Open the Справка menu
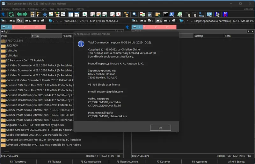The height and width of the screenshot is (164, 255). (248, 9)
